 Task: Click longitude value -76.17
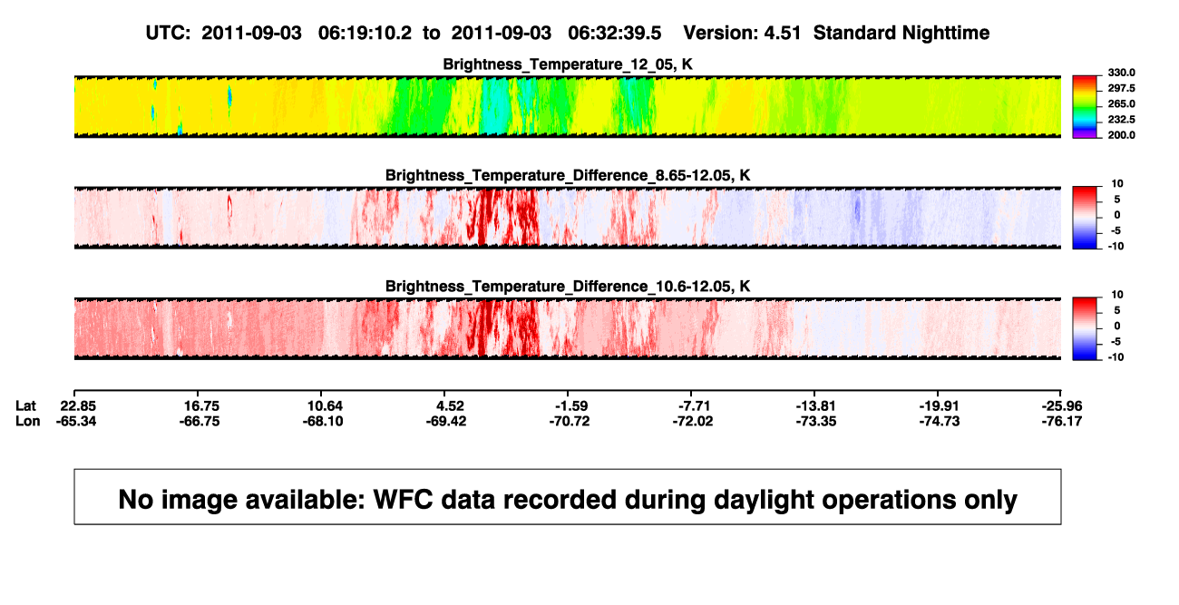1060,421
